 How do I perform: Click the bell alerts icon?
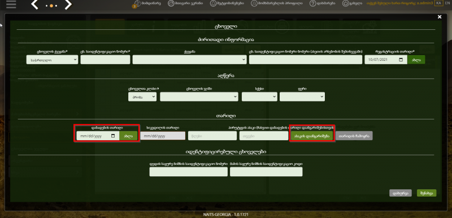pyautogui.click(x=213, y=4)
